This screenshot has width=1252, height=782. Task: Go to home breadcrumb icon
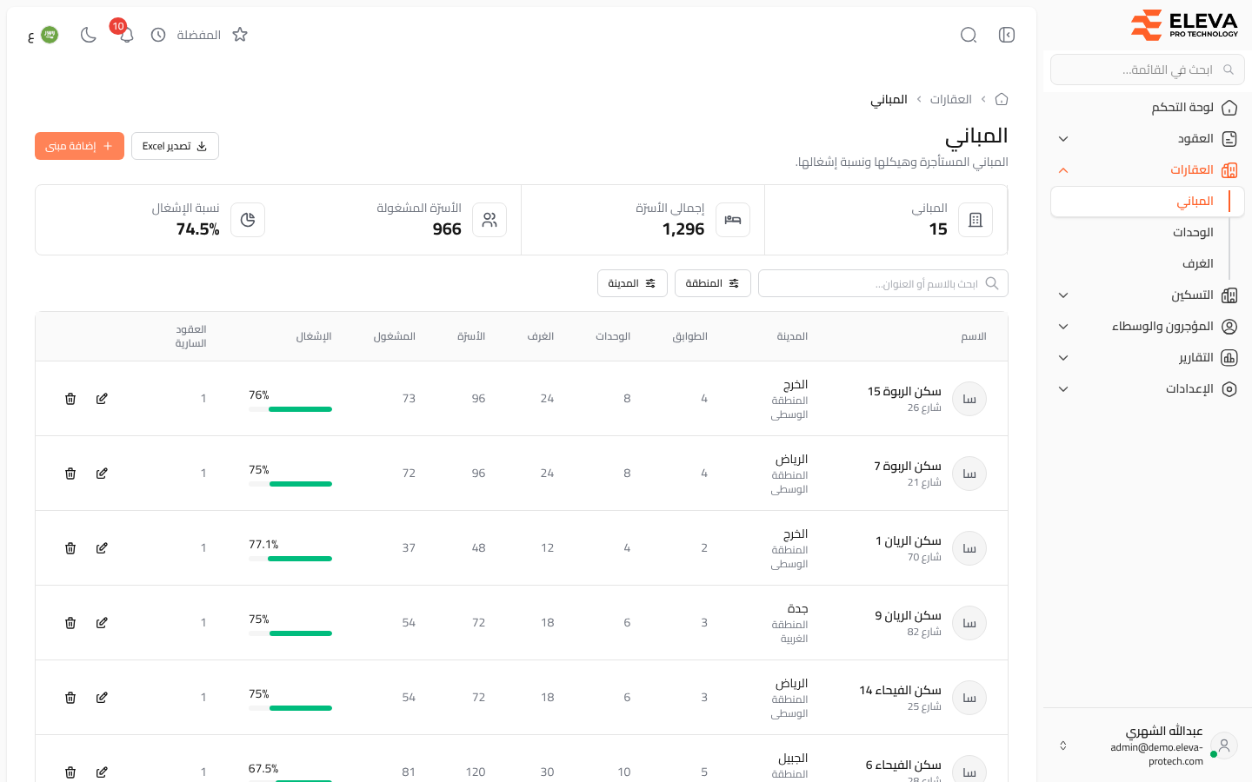[1002, 99]
